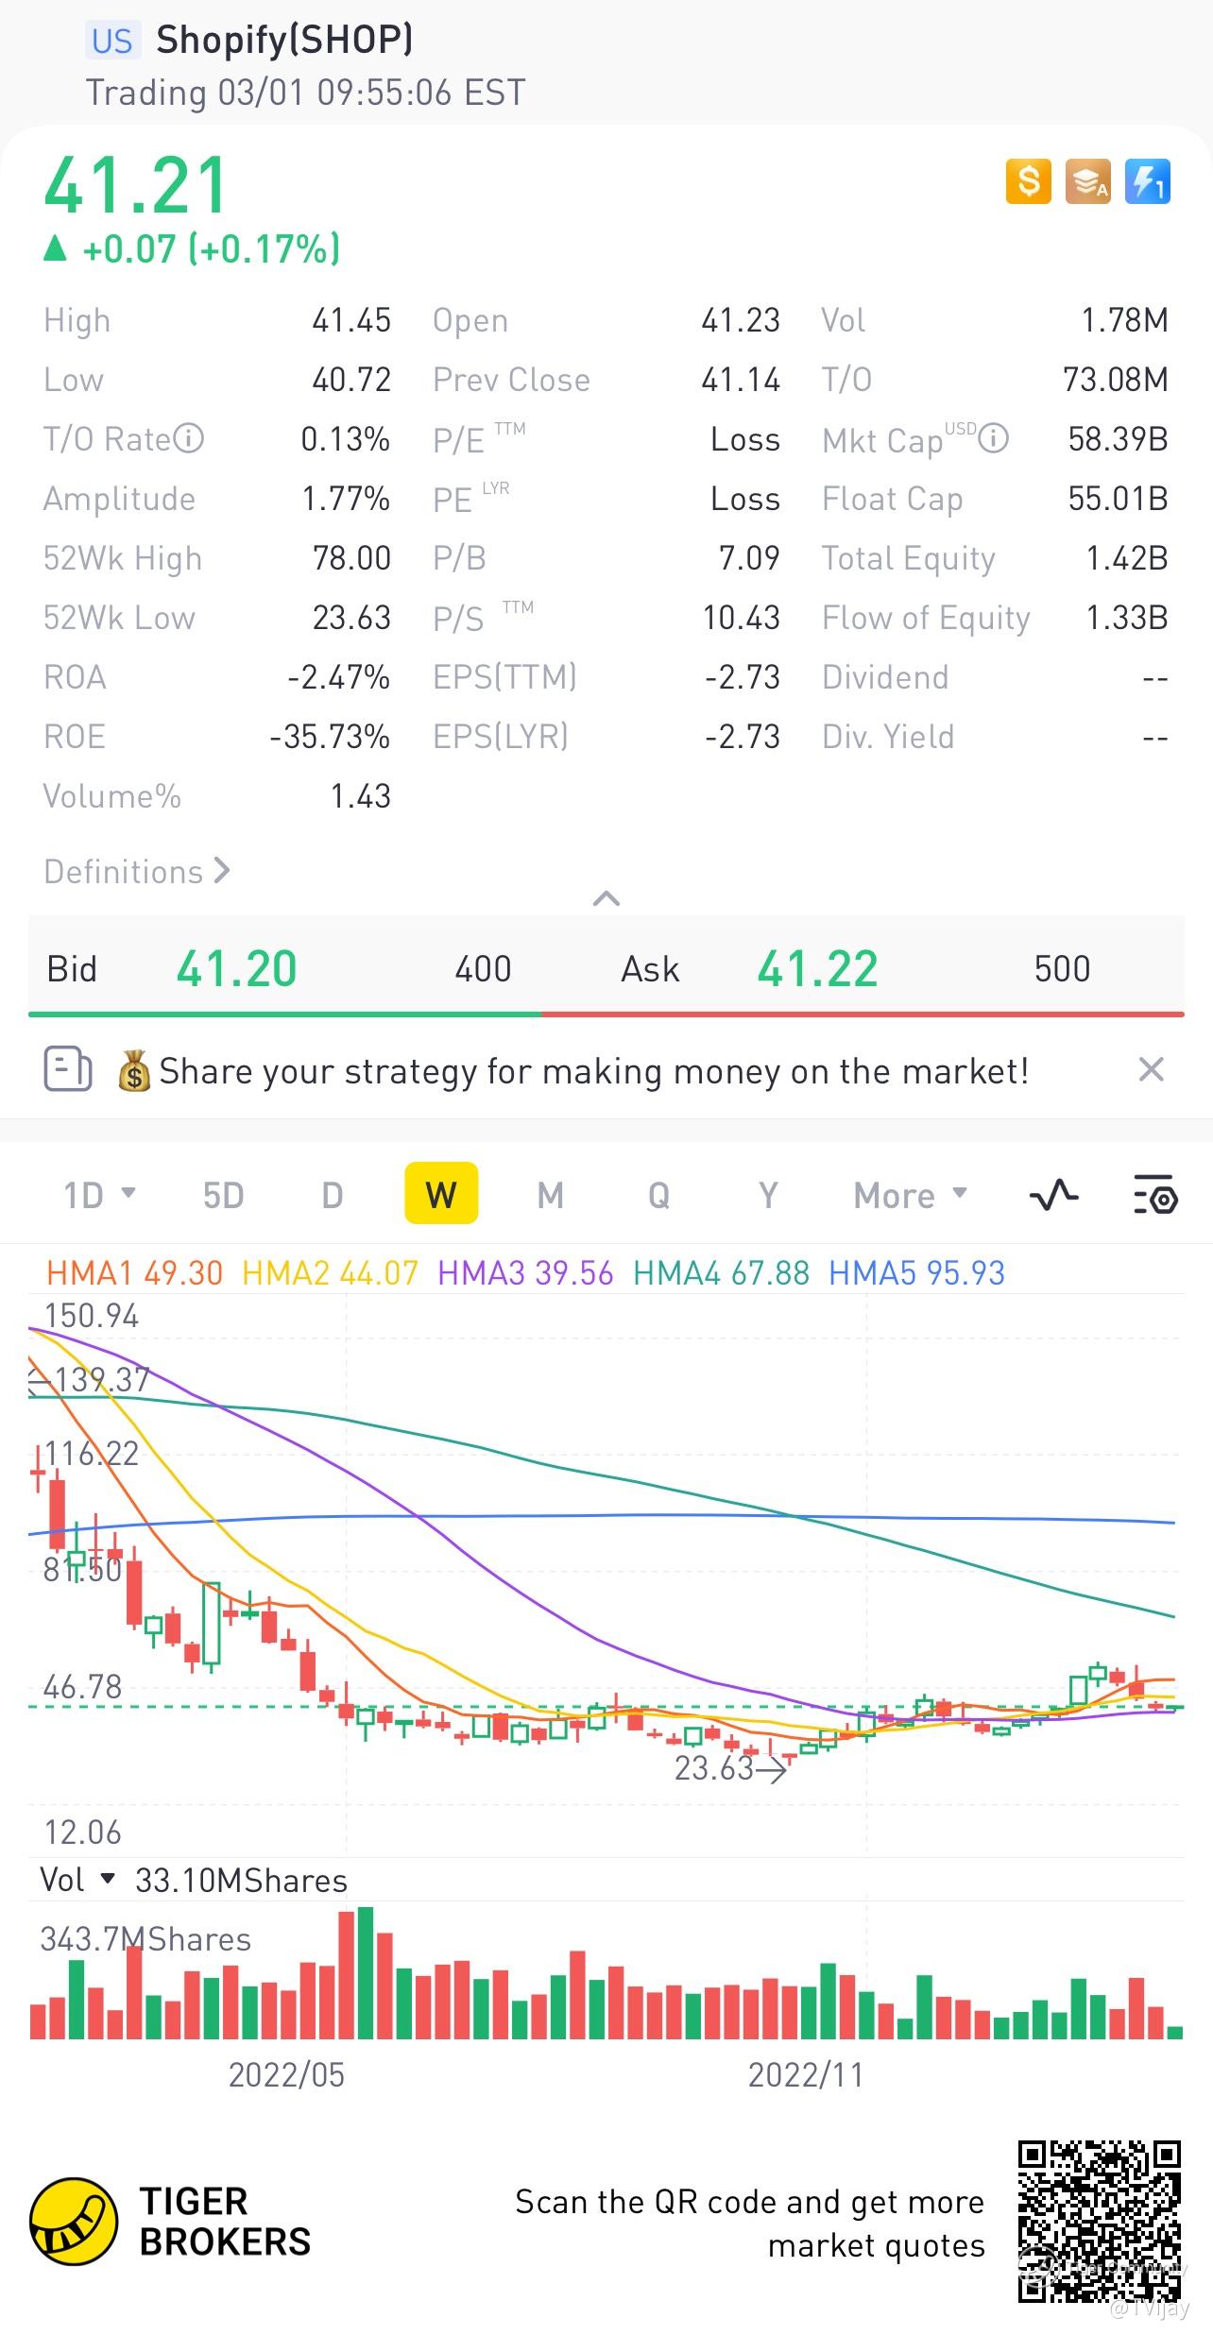Tap the Bid price 41.20

[x=236, y=968]
